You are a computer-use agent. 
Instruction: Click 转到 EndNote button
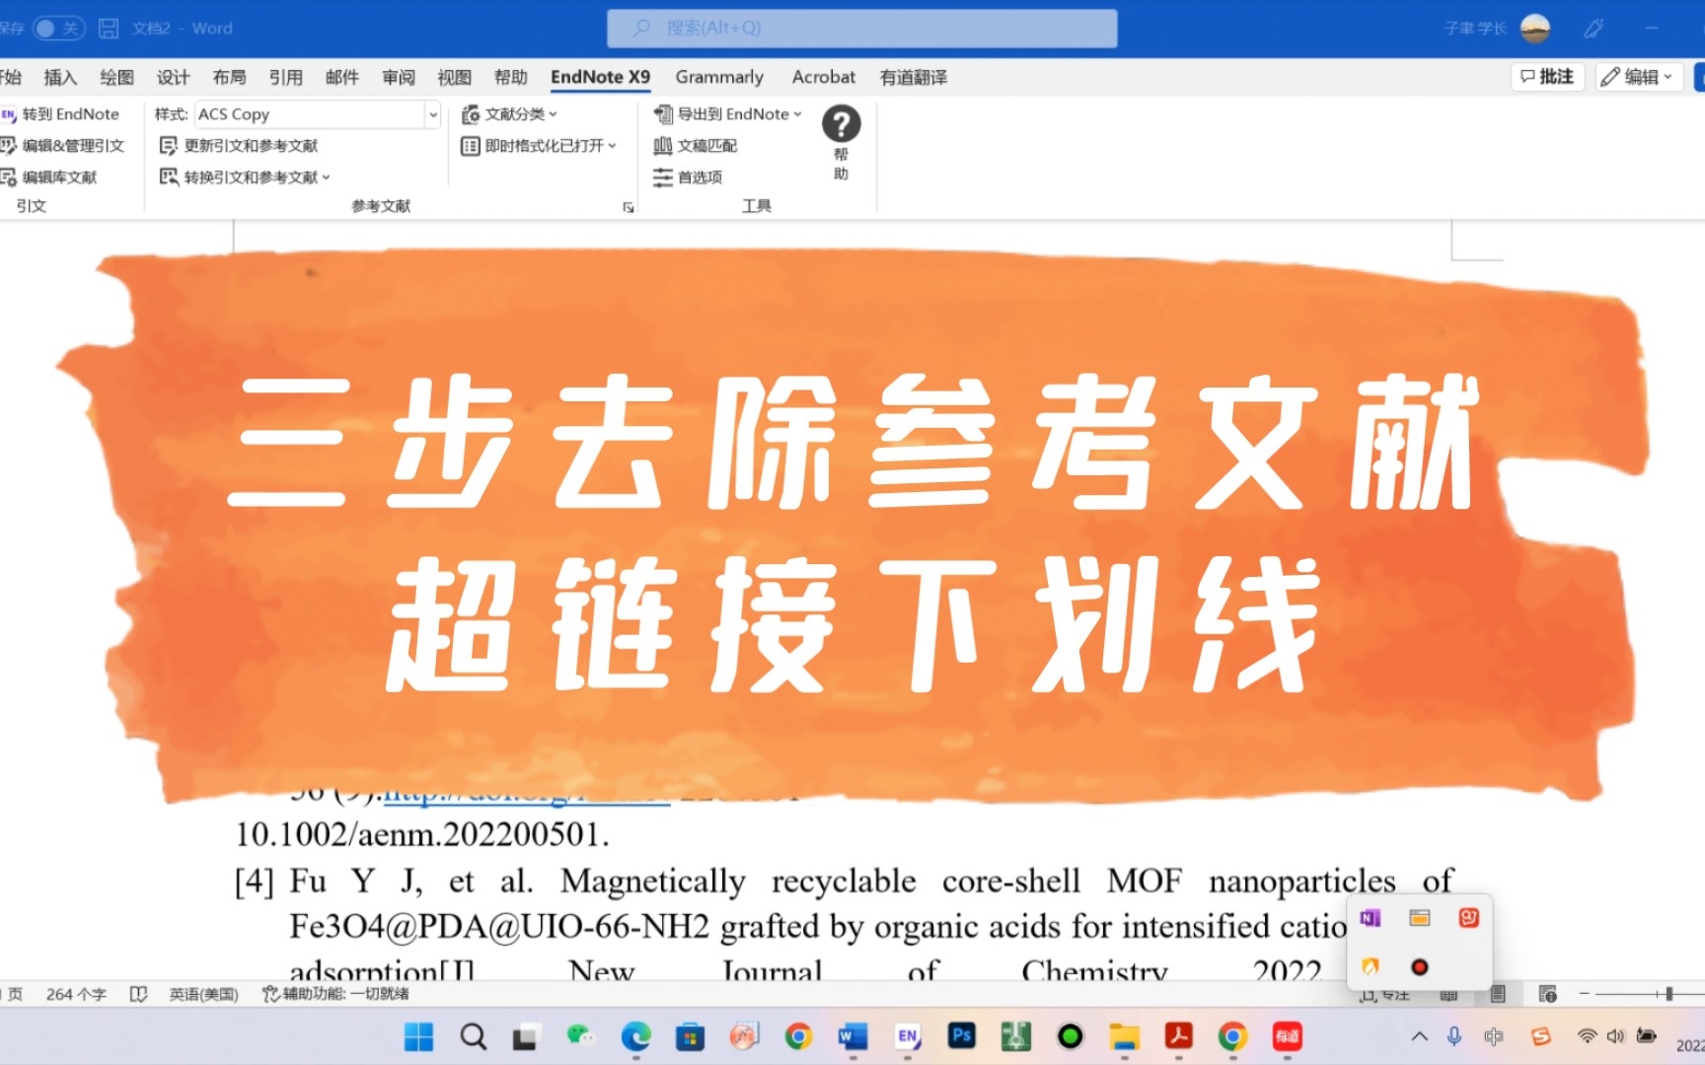(60, 114)
